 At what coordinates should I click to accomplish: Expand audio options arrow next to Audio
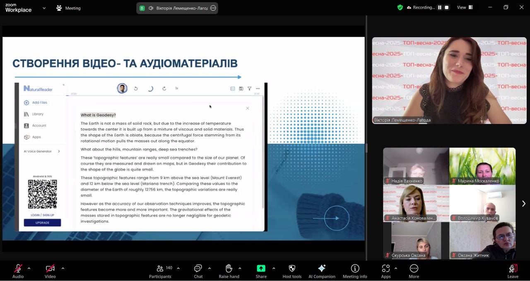(x=29, y=268)
